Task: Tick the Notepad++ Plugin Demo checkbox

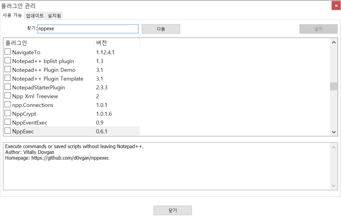Action: point(8,69)
